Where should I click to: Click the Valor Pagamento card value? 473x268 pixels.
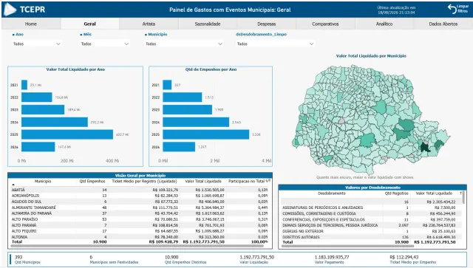click(332, 257)
